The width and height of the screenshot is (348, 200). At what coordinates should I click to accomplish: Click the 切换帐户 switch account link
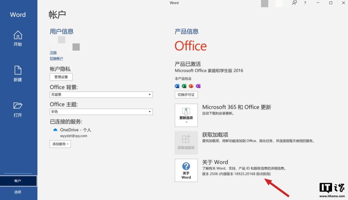[x=57, y=59]
